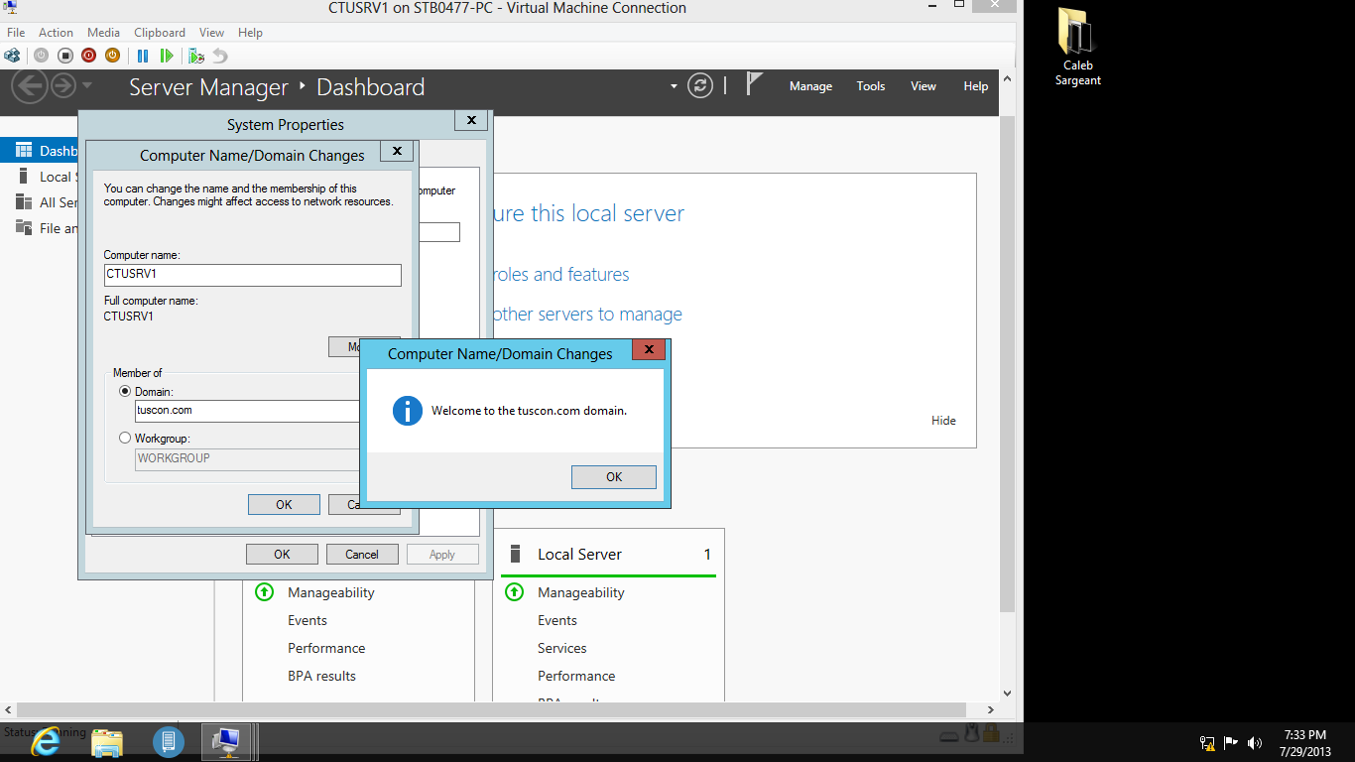Click the scroll-down arrow of Server Manager's scrollbar

pyautogui.click(x=1008, y=694)
